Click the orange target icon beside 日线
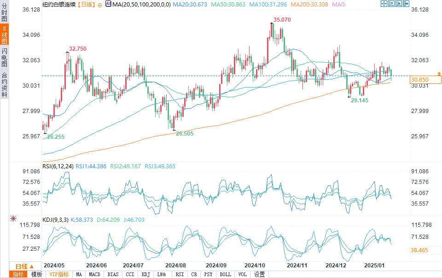This screenshot has height=278, width=442. tap(100, 5)
